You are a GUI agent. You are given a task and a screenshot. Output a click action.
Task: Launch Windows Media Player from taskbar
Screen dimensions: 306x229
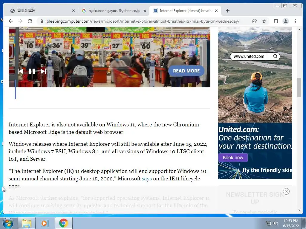coord(44,223)
